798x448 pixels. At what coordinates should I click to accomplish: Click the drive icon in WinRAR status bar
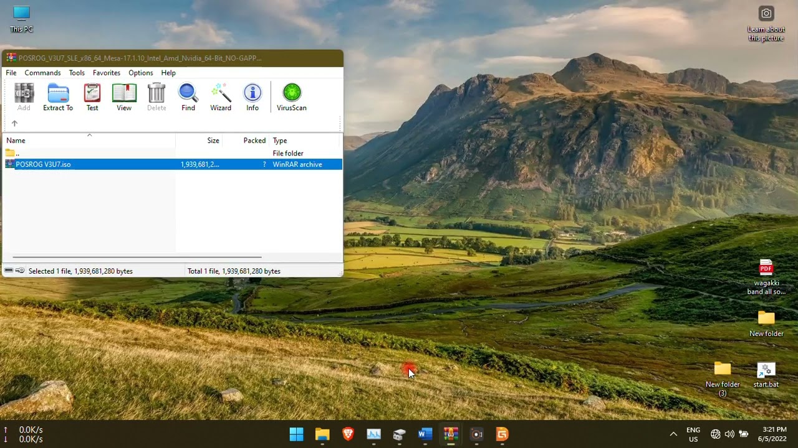pyautogui.click(x=9, y=271)
